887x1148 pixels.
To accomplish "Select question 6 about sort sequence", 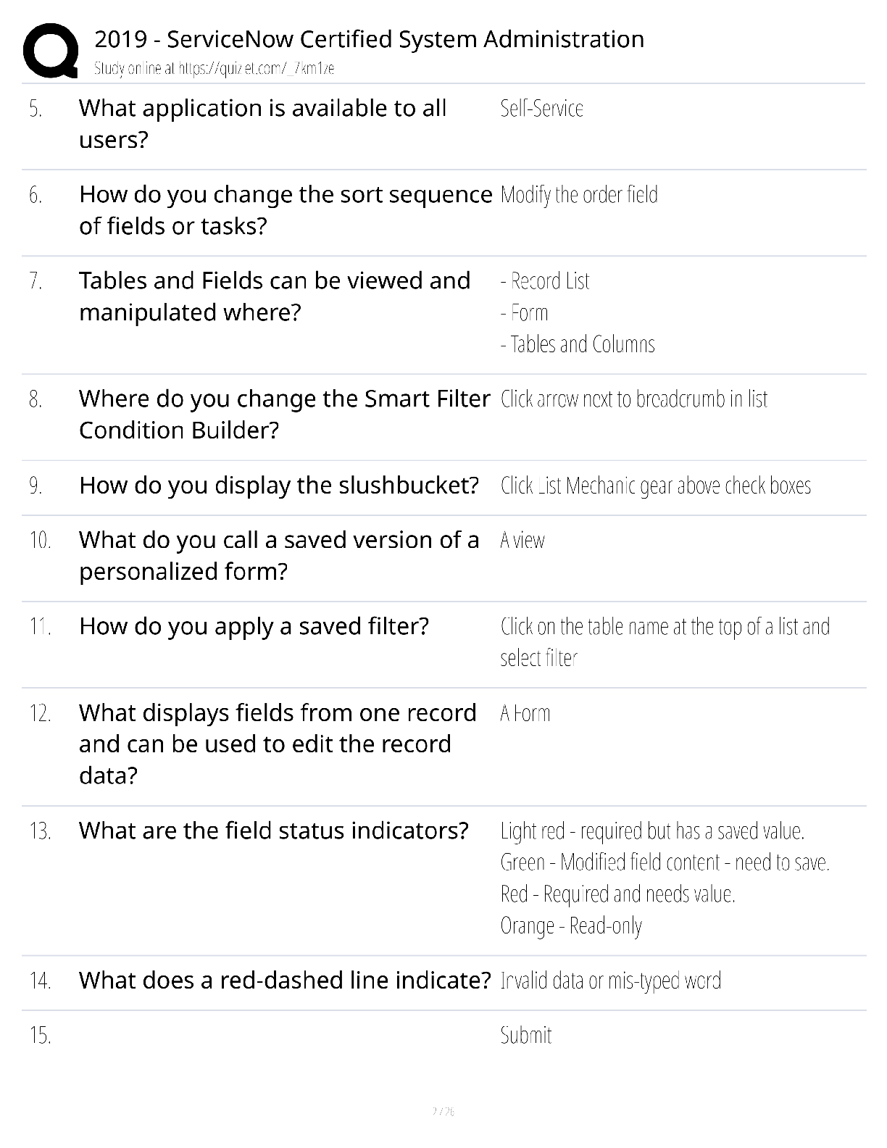I will pyautogui.click(x=286, y=210).
